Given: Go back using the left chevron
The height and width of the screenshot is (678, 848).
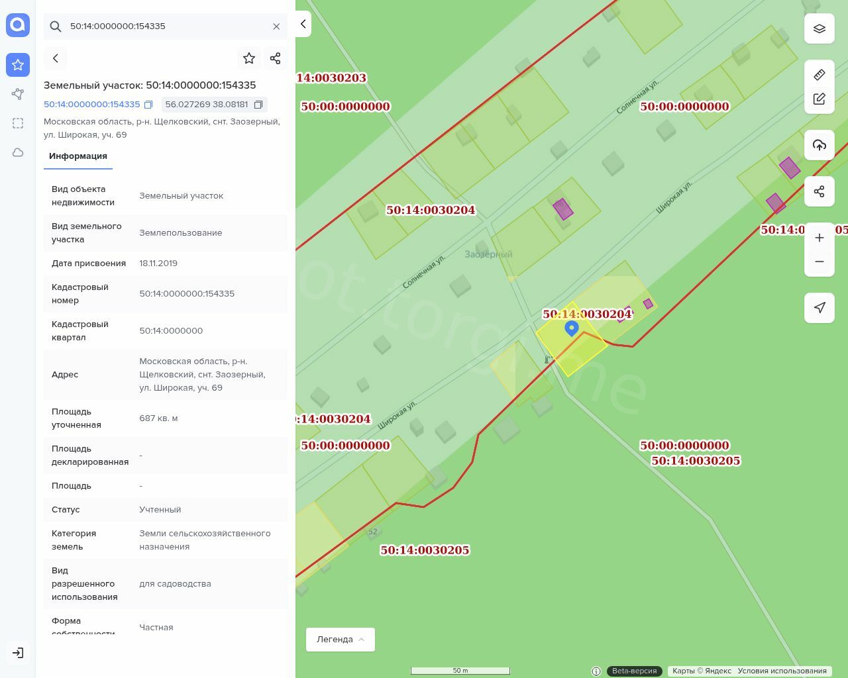Looking at the screenshot, I should [x=56, y=58].
